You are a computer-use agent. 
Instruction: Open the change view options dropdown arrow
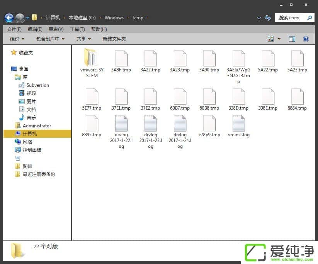[x=279, y=39]
